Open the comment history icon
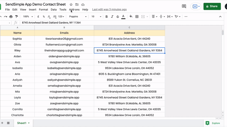 pyautogui.click(x=184, y=6)
